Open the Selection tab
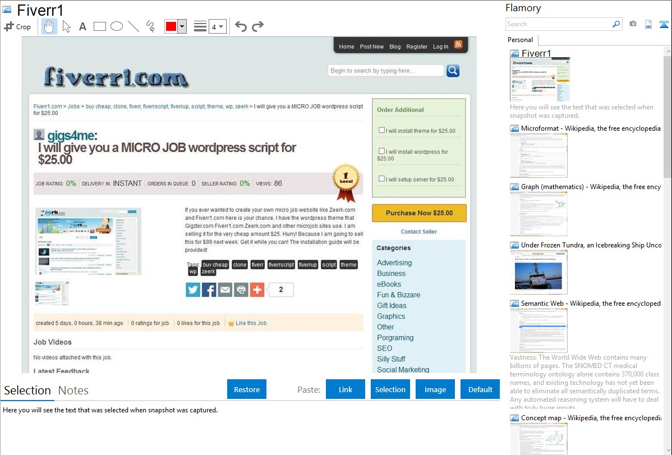The image size is (672, 455). point(27,390)
